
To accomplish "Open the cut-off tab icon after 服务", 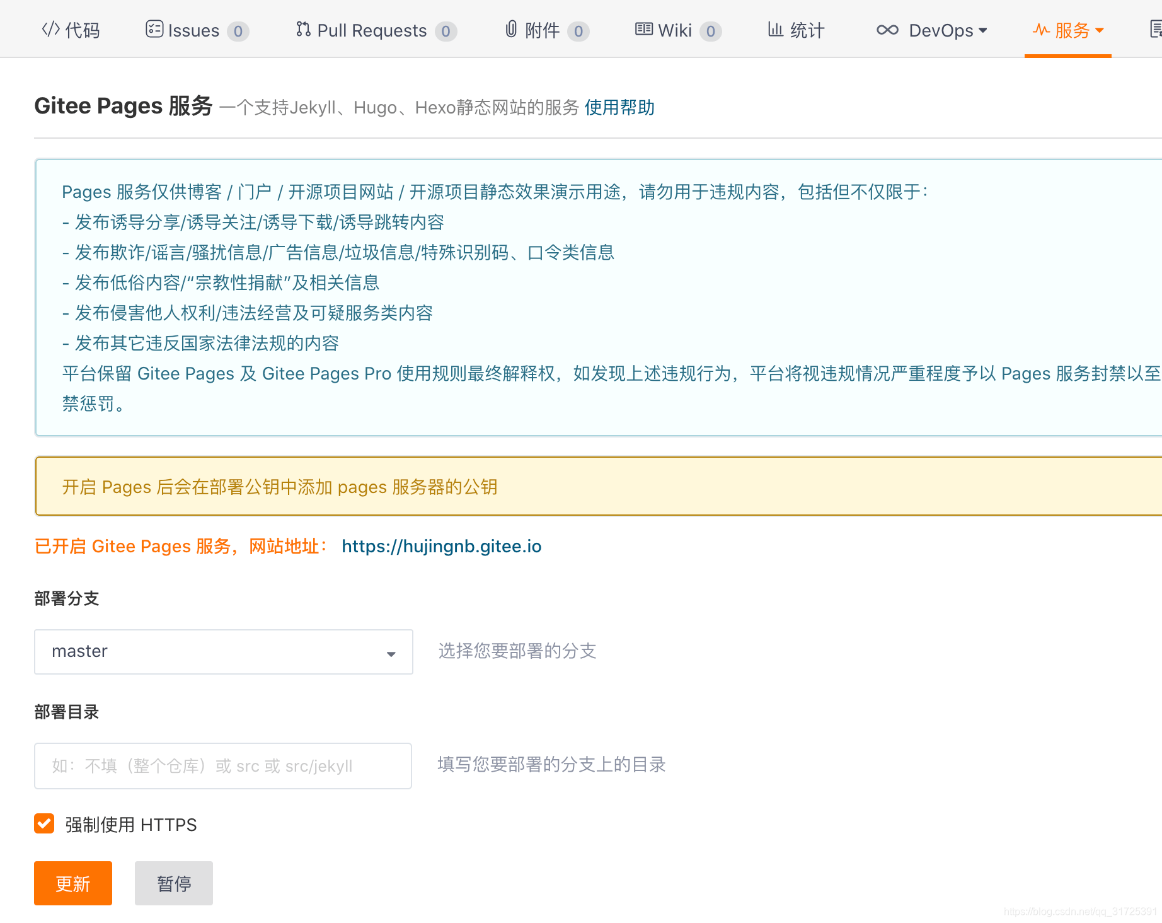I will click(1156, 29).
